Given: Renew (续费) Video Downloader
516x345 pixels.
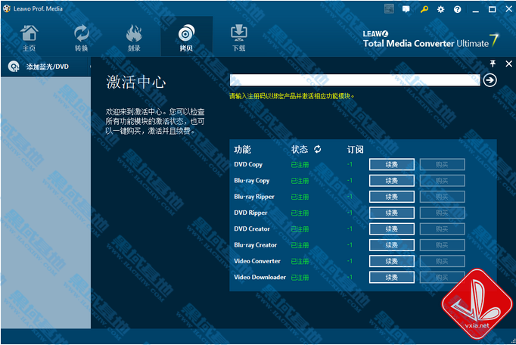Looking at the screenshot, I should point(392,278).
